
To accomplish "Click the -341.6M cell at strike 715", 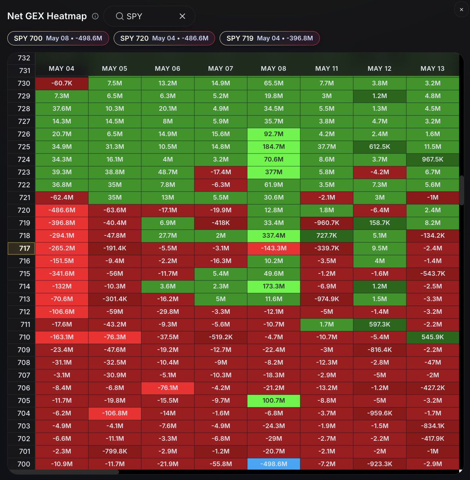I will (x=61, y=274).
